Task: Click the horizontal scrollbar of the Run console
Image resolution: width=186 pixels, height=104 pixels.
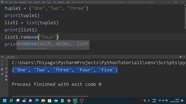Action: [x=50, y=96]
